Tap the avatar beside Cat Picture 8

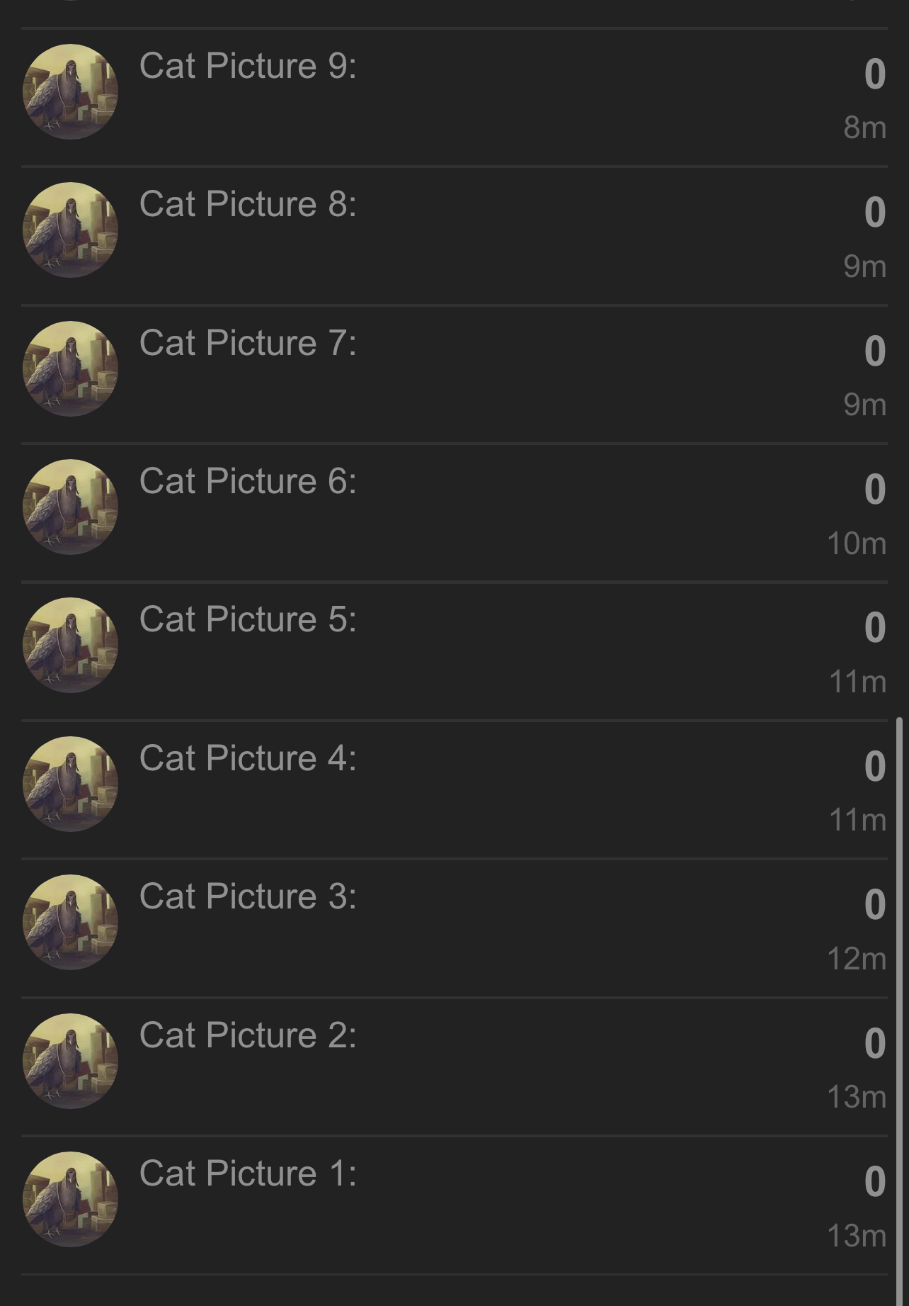70,230
